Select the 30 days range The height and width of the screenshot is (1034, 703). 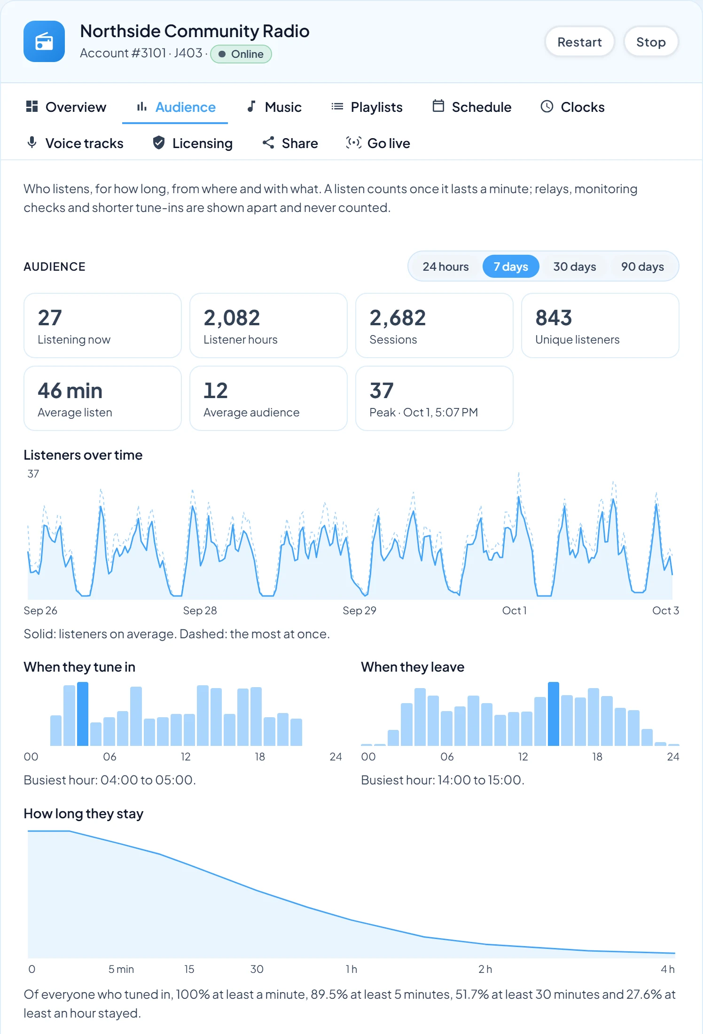(575, 266)
